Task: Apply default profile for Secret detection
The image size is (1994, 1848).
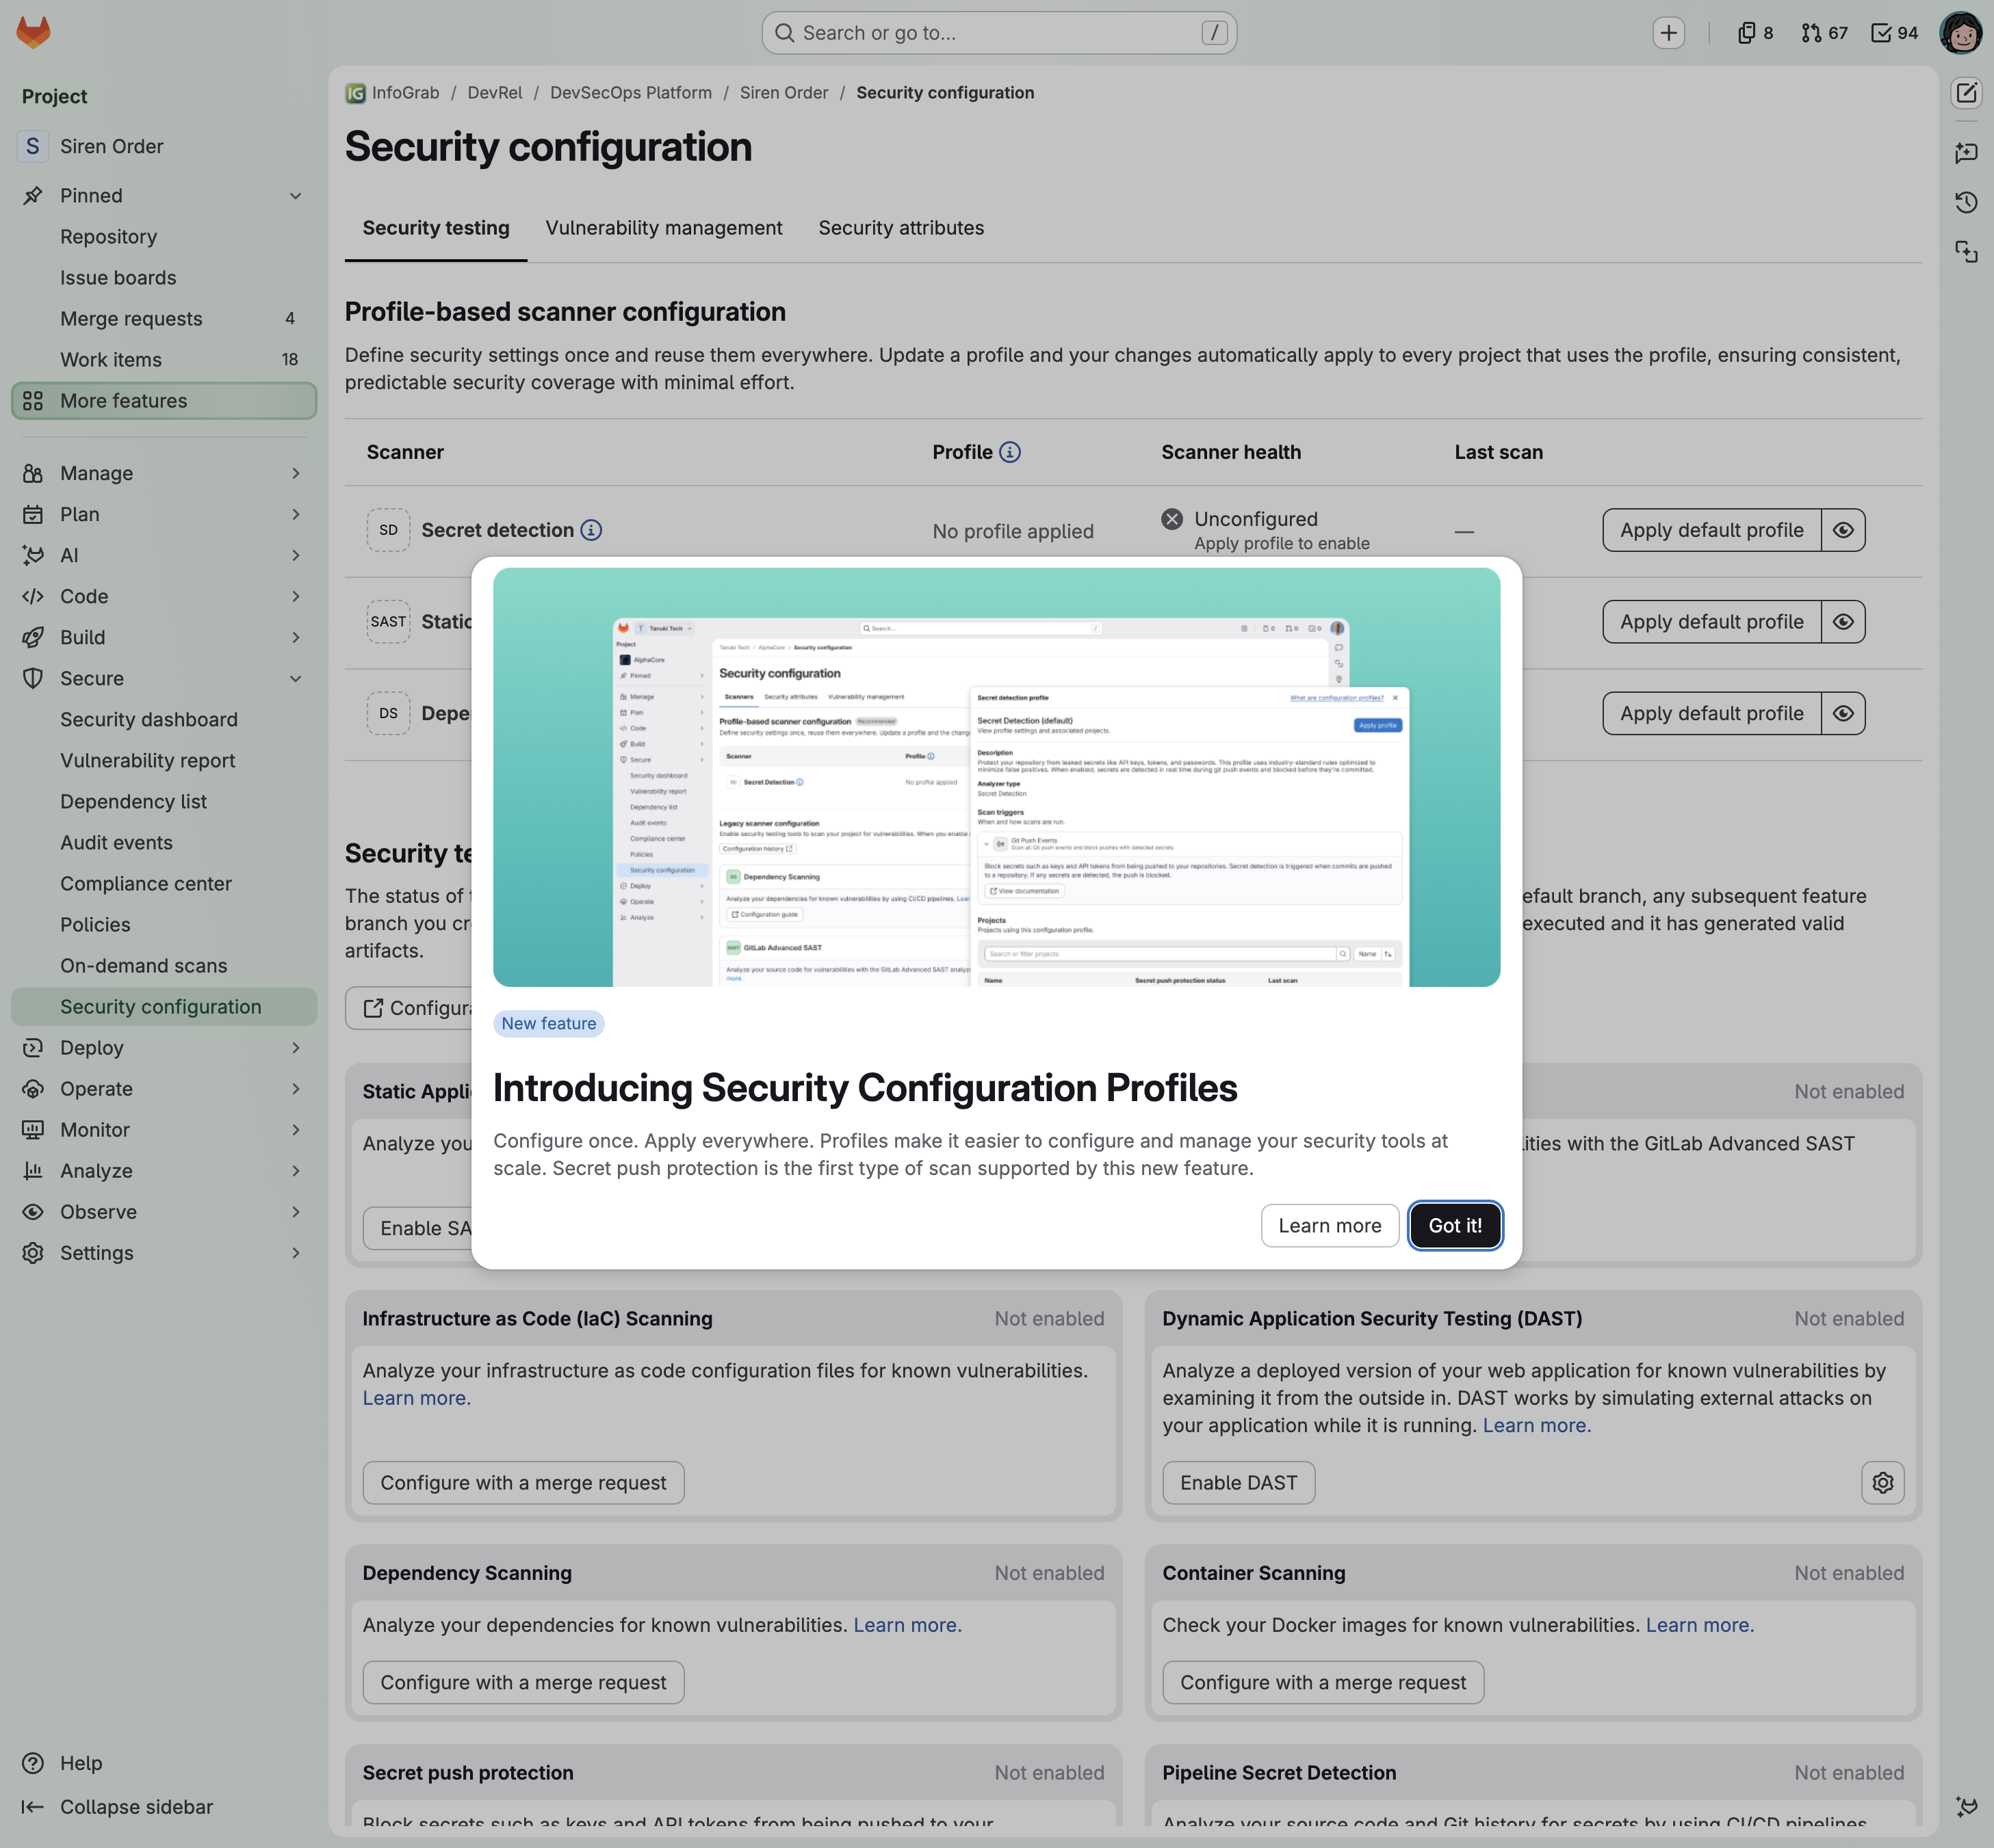Action: 1711,530
